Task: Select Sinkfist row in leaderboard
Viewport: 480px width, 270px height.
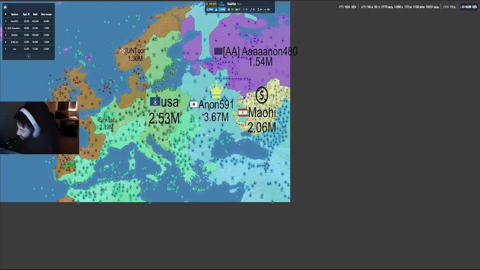Action: coord(28,35)
